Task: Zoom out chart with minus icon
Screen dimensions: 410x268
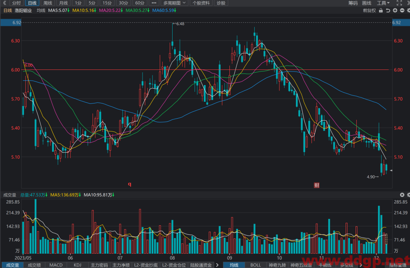Action: click(x=402, y=10)
